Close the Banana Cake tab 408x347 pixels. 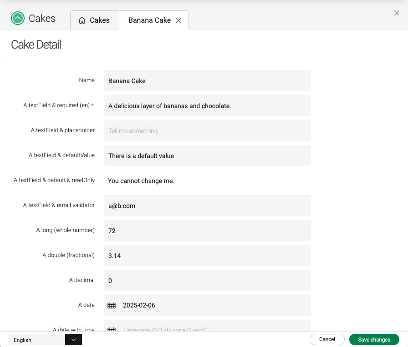click(x=178, y=20)
